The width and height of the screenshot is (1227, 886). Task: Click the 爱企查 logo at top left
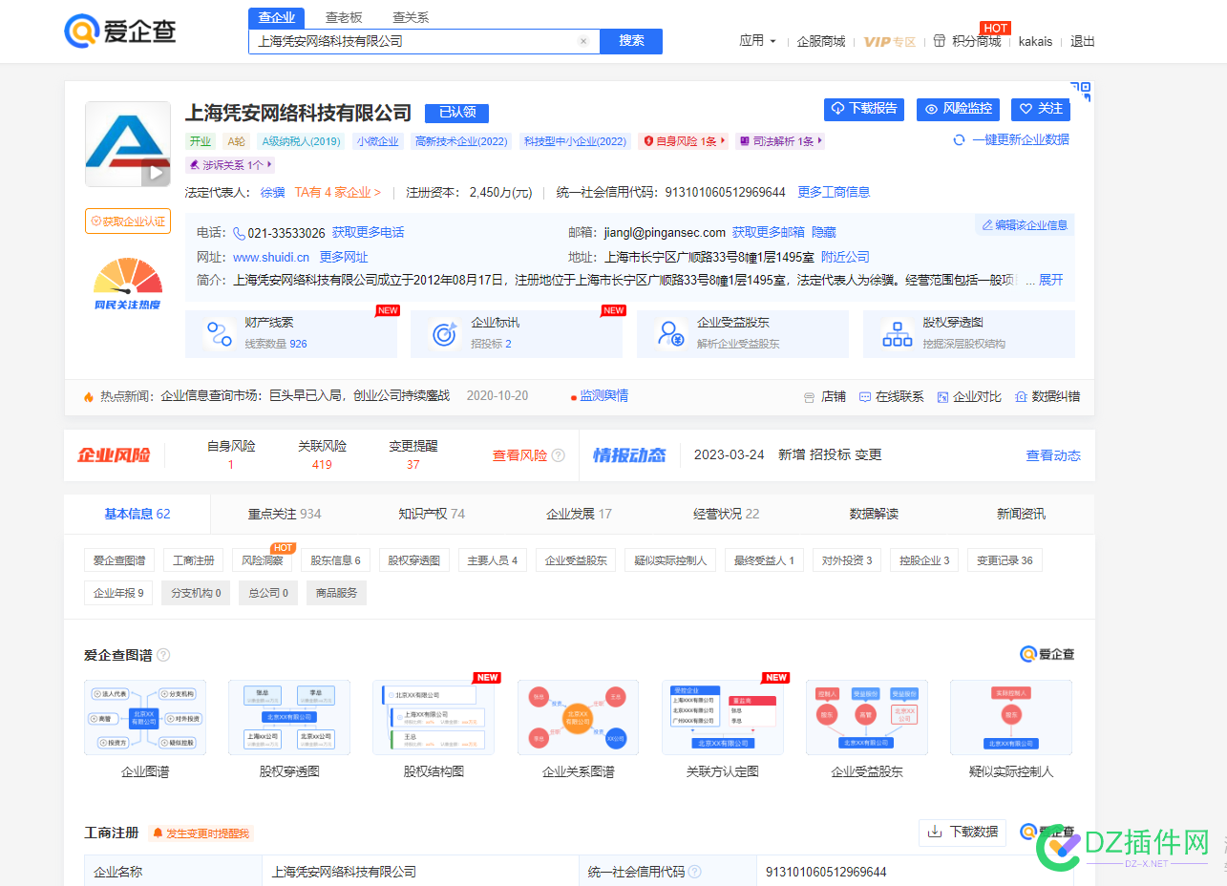tap(120, 31)
